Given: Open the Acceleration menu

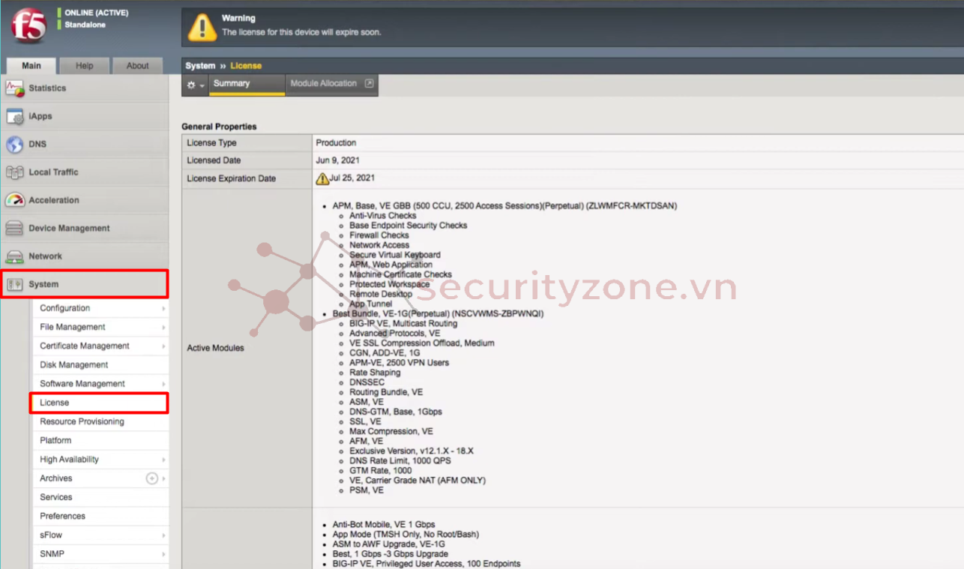Looking at the screenshot, I should click(85, 200).
